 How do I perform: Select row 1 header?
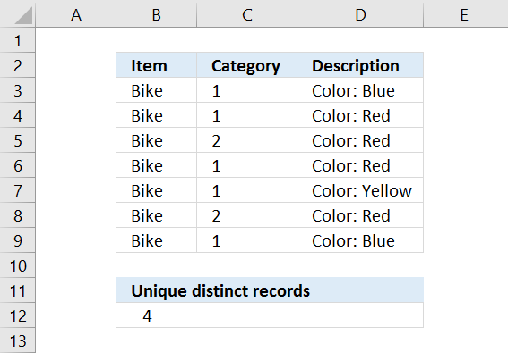click(x=18, y=40)
